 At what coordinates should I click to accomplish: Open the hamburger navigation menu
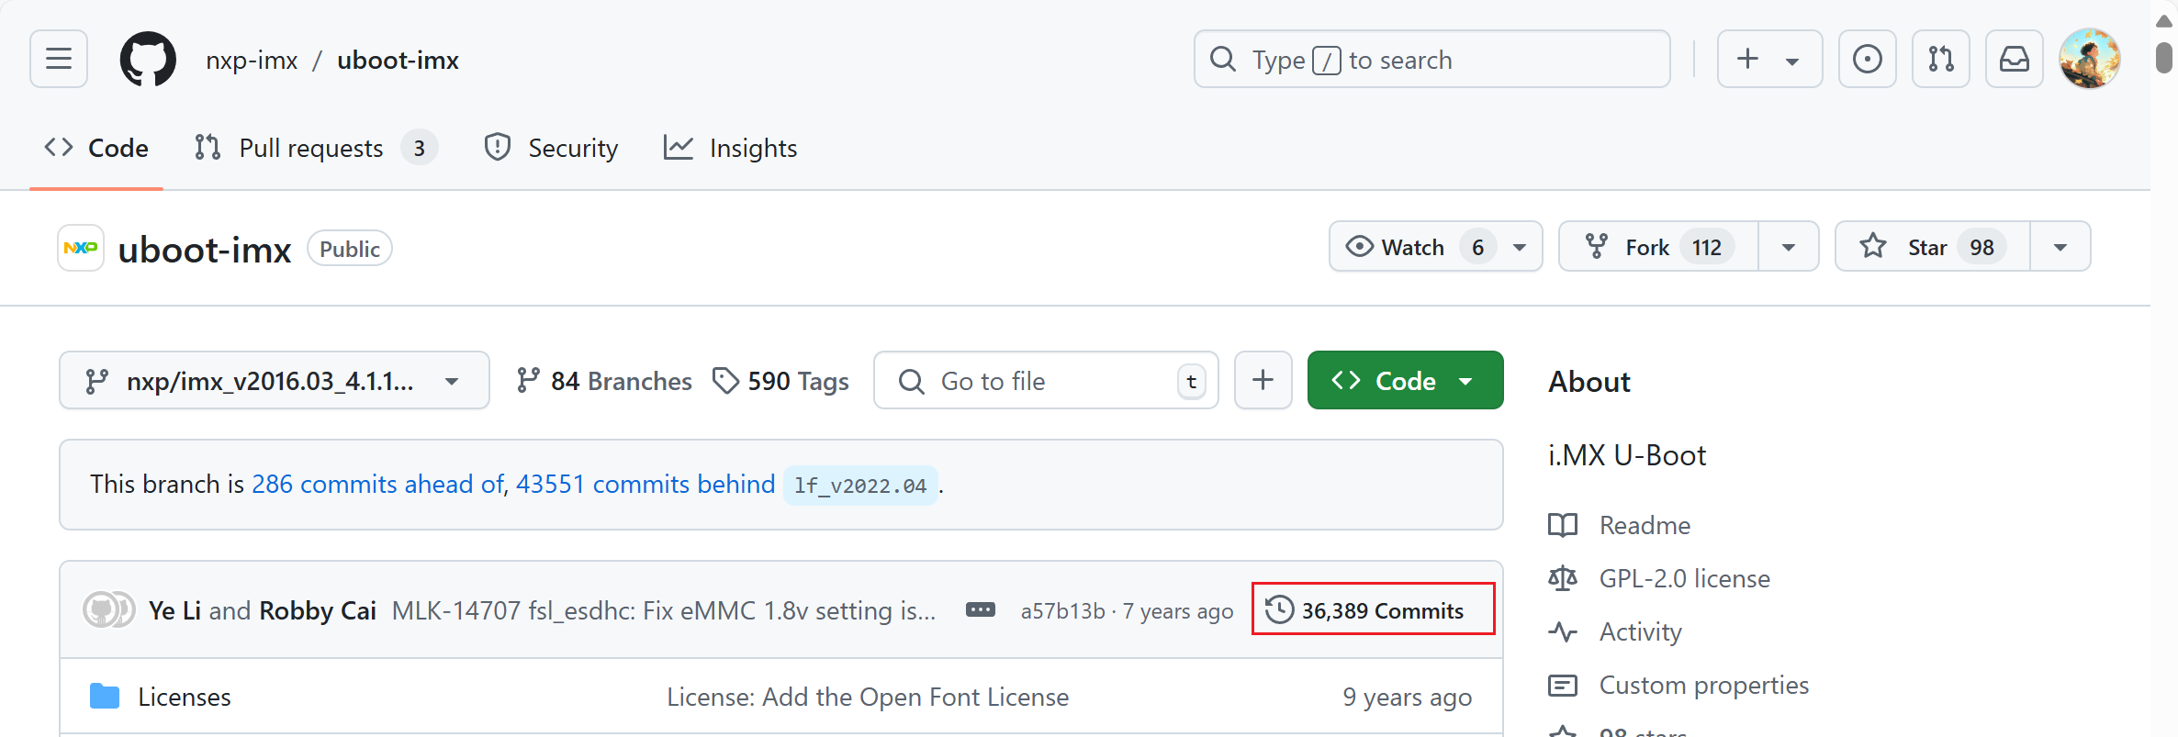click(59, 60)
